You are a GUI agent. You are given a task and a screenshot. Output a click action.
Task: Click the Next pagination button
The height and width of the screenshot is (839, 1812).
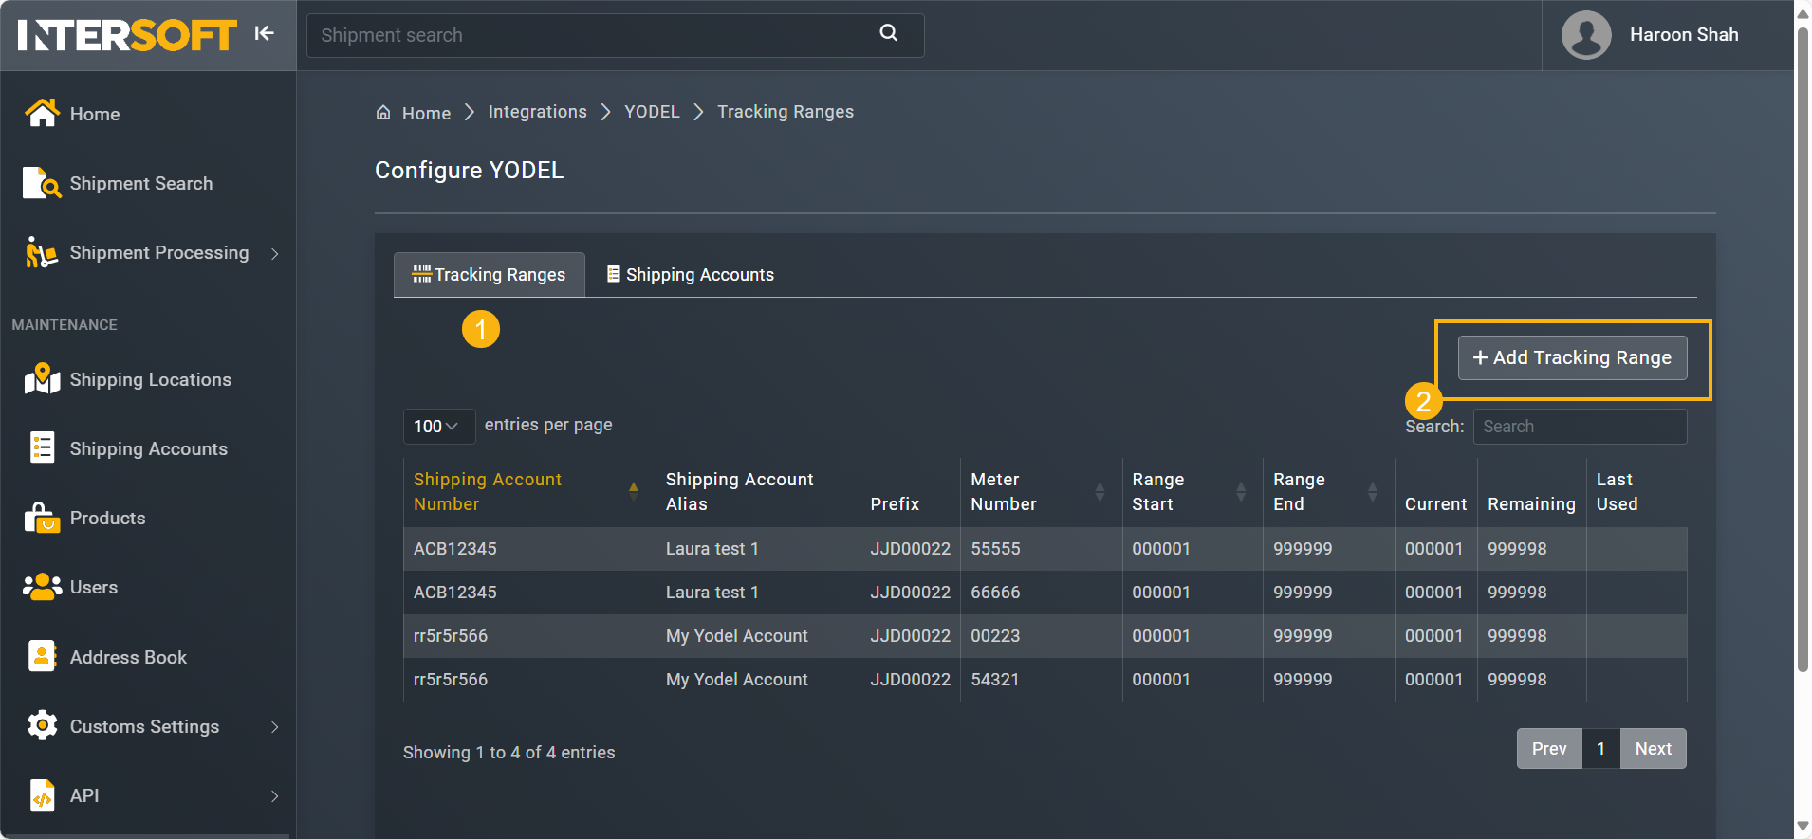[1654, 748]
